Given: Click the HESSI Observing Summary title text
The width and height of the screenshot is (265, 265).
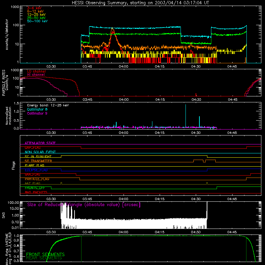Looking at the screenshot, I should (140, 3).
